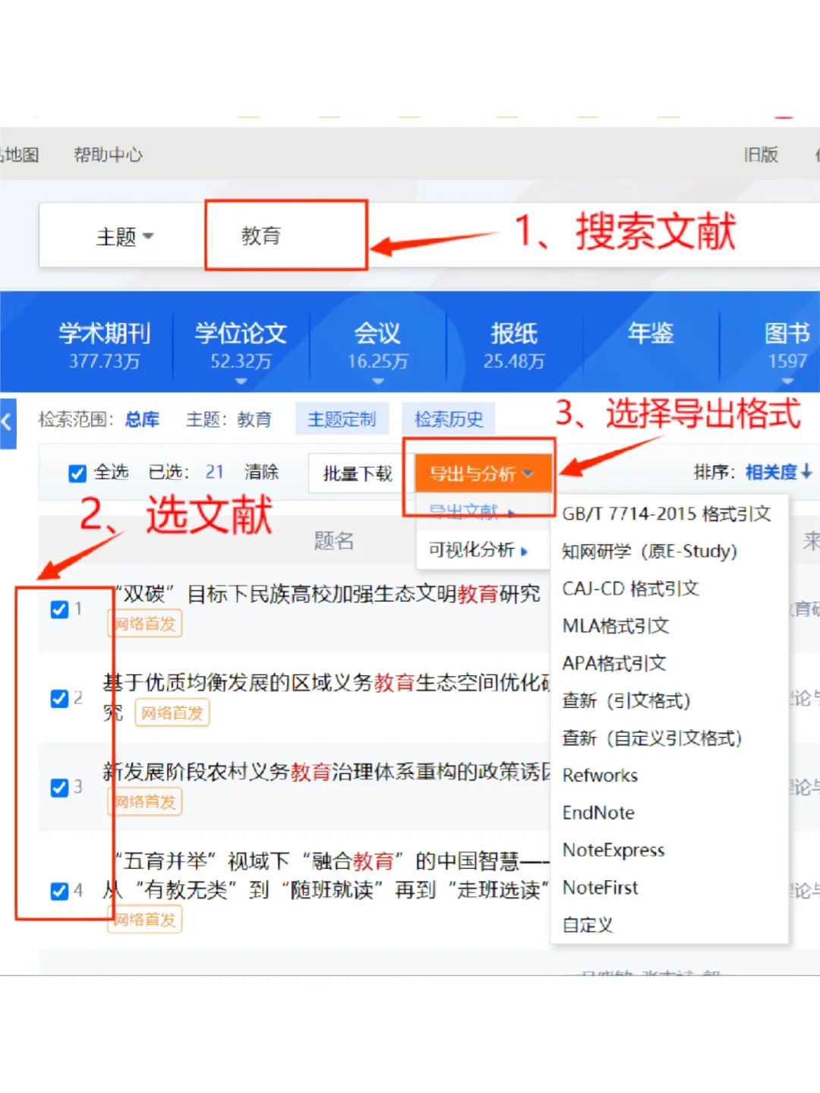Select NoteExpress export format

click(x=613, y=850)
